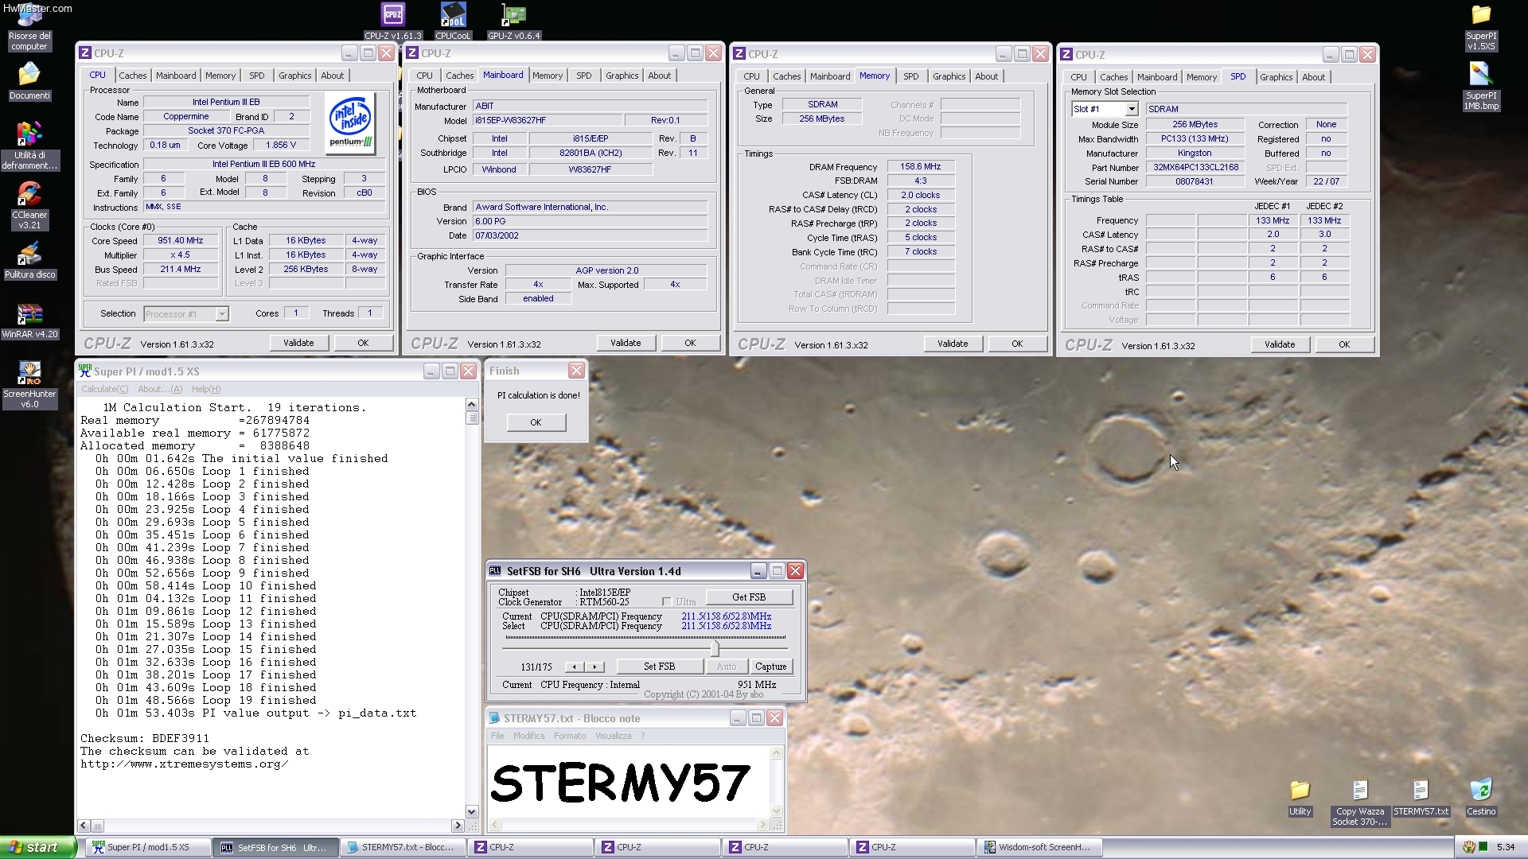Open Copy Wazza Socket 370 file icon
Screen dimensions: 1528x859
click(x=1360, y=803)
